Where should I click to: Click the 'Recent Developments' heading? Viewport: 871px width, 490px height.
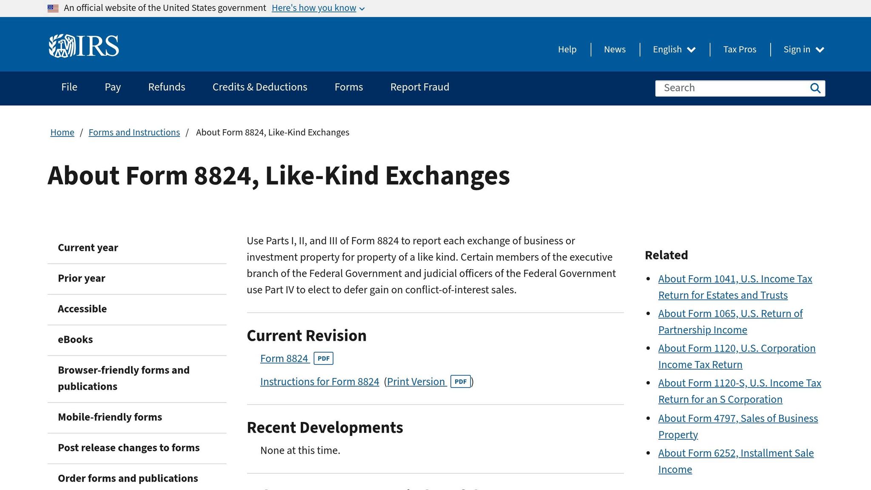325,428
